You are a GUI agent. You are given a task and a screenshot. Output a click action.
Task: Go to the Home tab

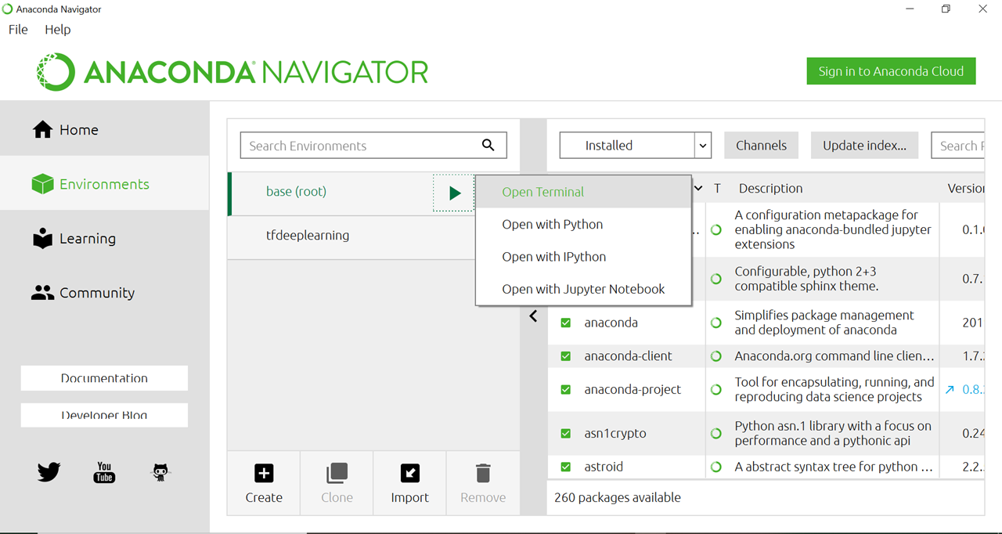[x=105, y=130]
